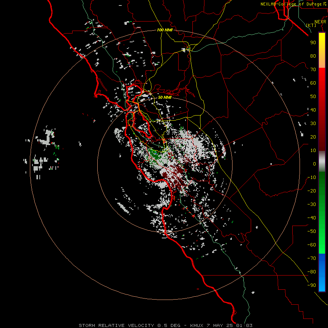This screenshot has width=328, height=328.
Task: Click the positive "30" scale value
Action: pos(313,124)
